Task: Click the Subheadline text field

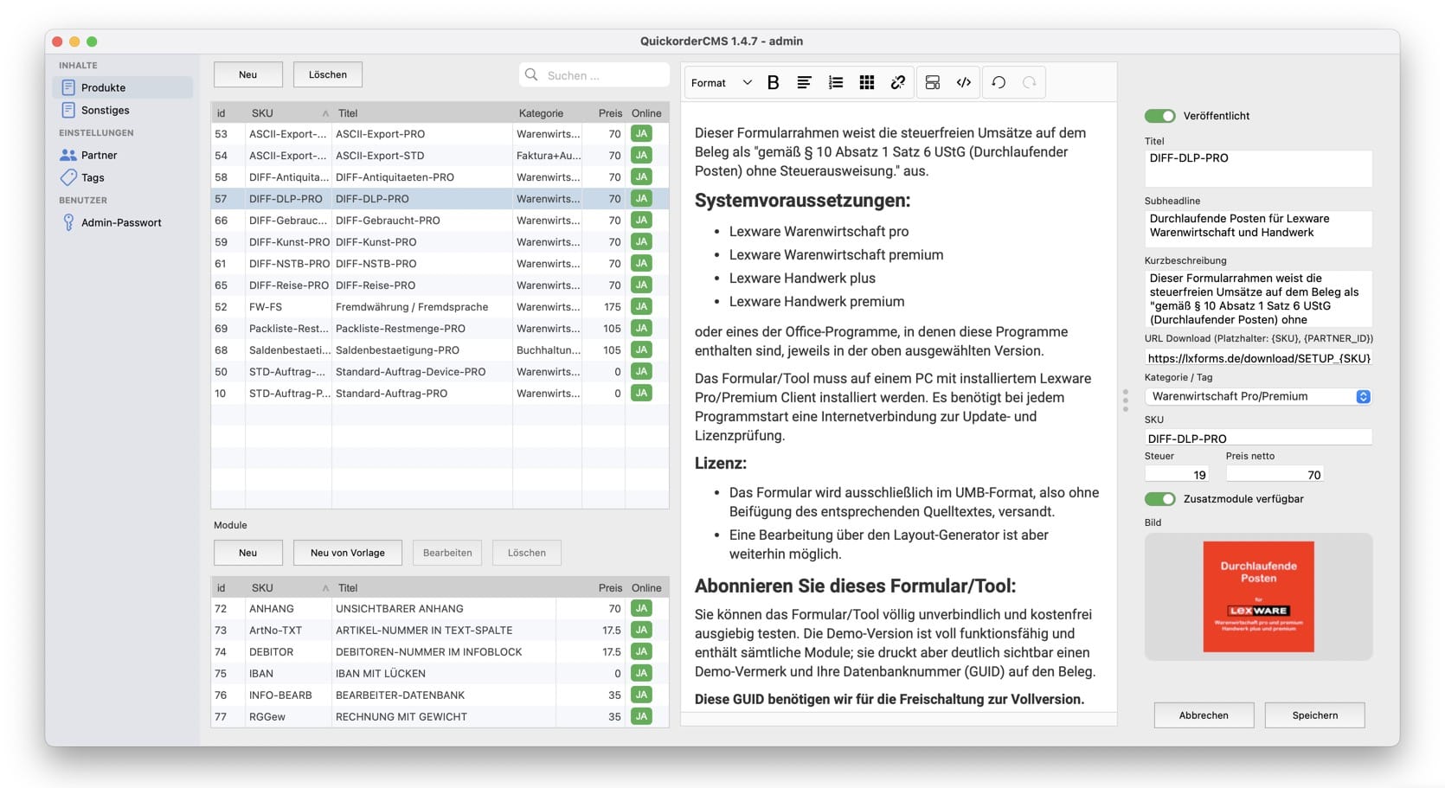Action: click(x=1258, y=228)
